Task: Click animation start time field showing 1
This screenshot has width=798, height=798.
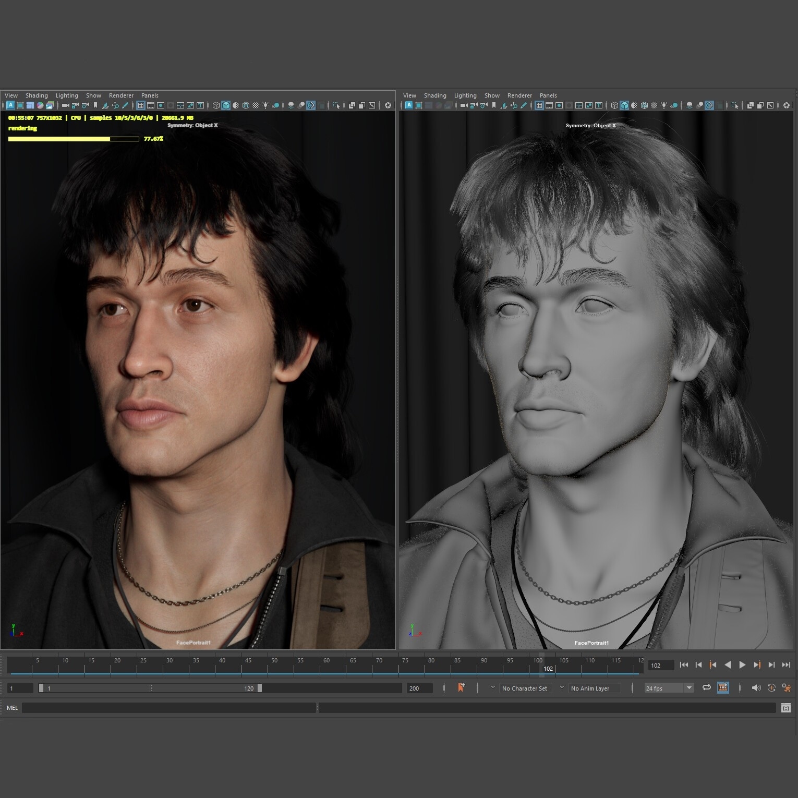Action: point(20,688)
